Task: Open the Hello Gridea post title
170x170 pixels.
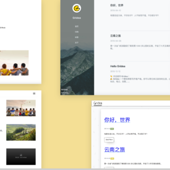Action: (x=118, y=66)
